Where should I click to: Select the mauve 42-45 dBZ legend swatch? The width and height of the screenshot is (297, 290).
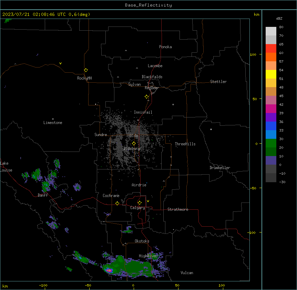click(x=271, y=100)
